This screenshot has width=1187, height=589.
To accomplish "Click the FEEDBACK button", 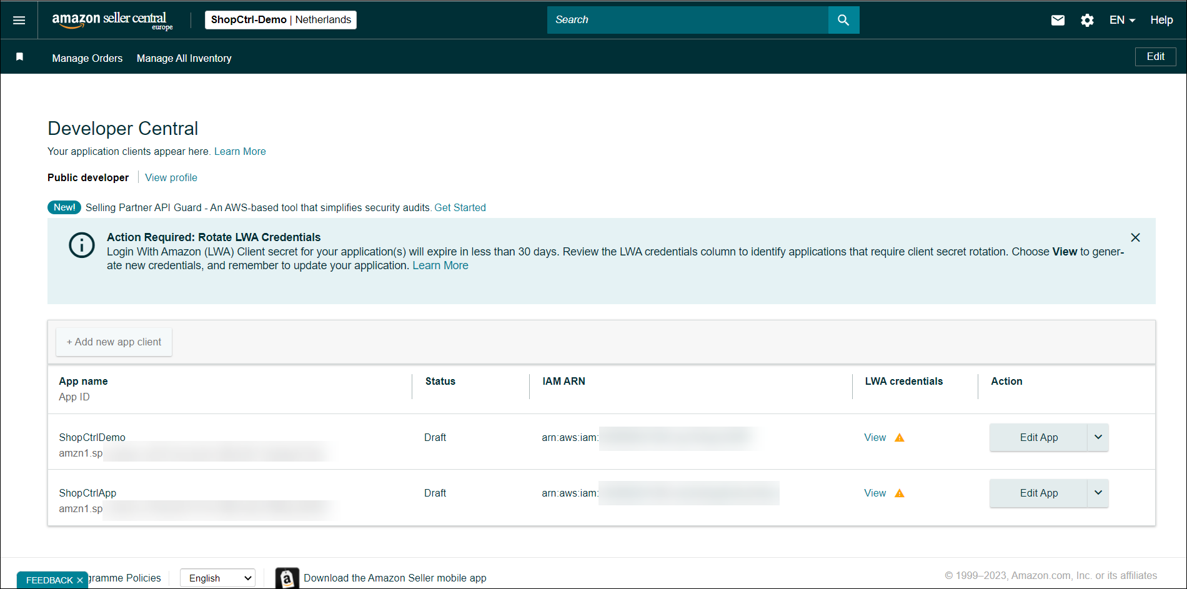I will click(x=49, y=580).
